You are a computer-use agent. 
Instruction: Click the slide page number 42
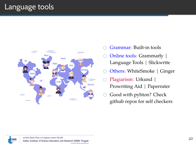(x=191, y=139)
